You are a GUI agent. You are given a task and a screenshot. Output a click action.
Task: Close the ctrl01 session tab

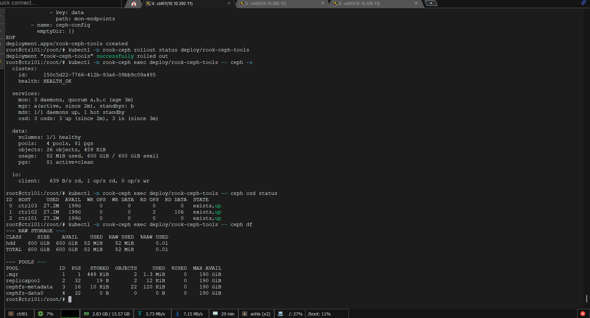[229, 3]
